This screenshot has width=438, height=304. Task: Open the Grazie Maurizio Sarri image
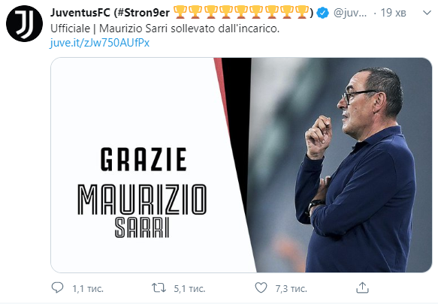[x=241, y=165]
